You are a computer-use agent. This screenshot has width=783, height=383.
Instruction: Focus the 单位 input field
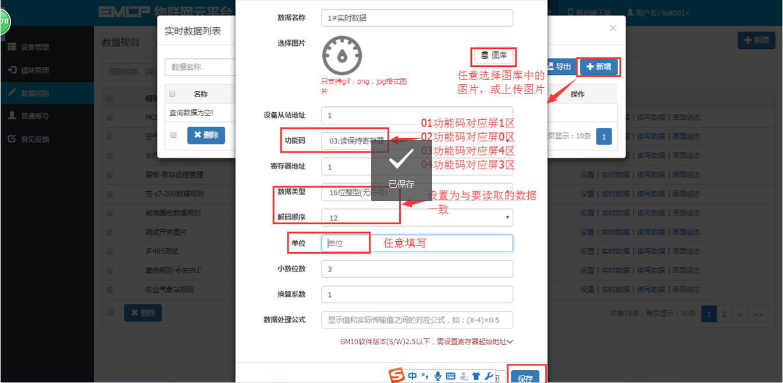pos(417,244)
